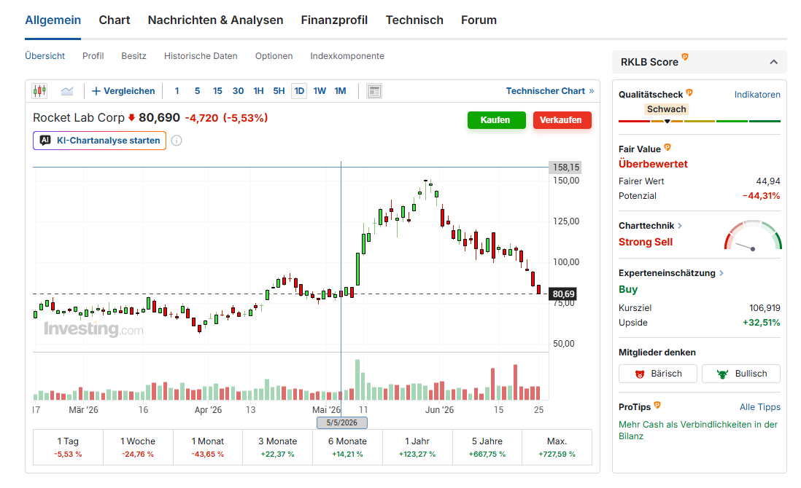The width and height of the screenshot is (801, 488).
Task: Select the 3 Monate range
Action: [277, 447]
